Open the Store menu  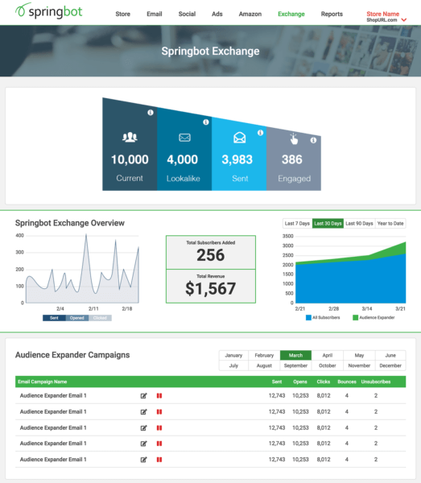coord(122,14)
